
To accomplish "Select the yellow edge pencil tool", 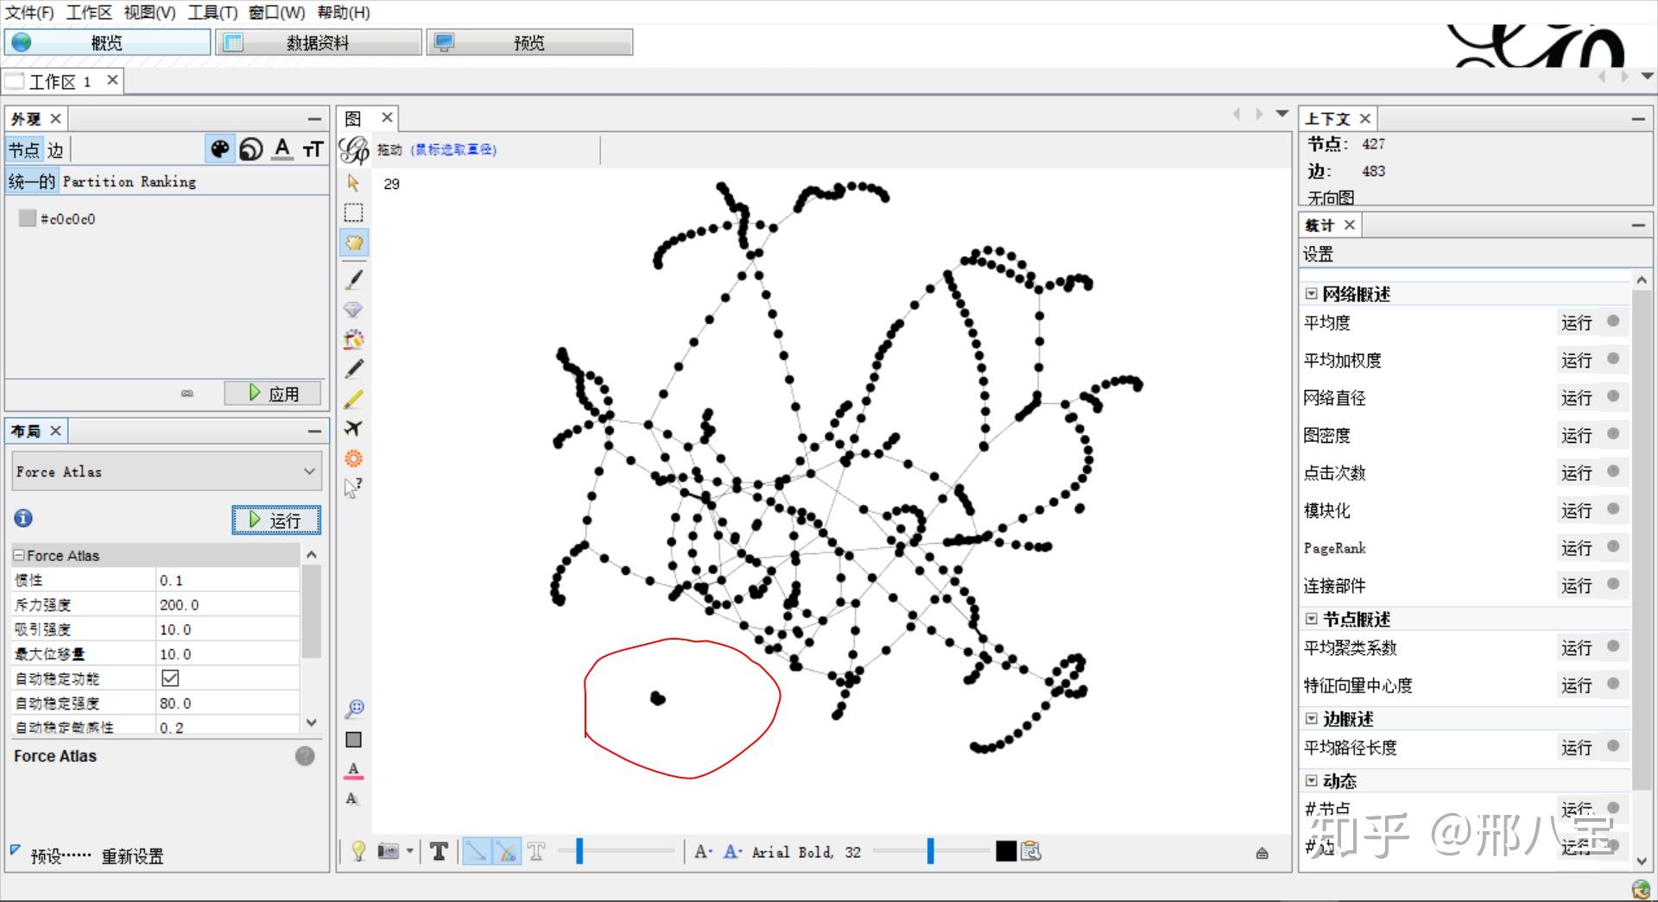I will [353, 399].
